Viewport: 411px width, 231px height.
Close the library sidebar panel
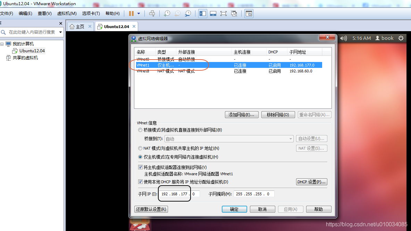point(60,23)
